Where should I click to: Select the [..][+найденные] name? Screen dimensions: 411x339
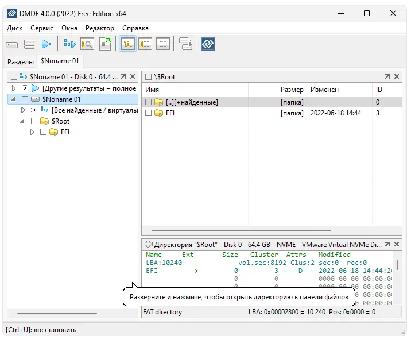tap(192, 102)
